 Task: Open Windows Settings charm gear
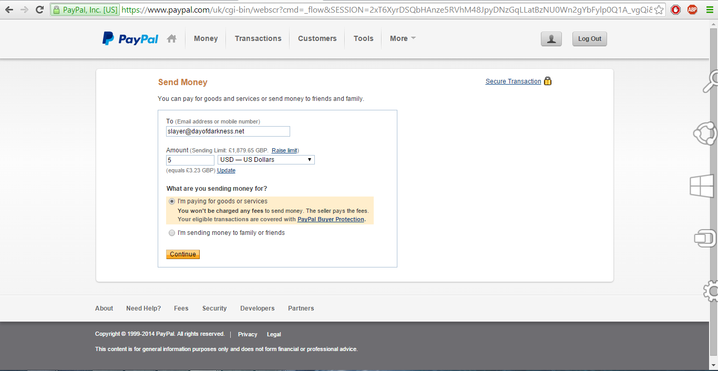point(711,291)
